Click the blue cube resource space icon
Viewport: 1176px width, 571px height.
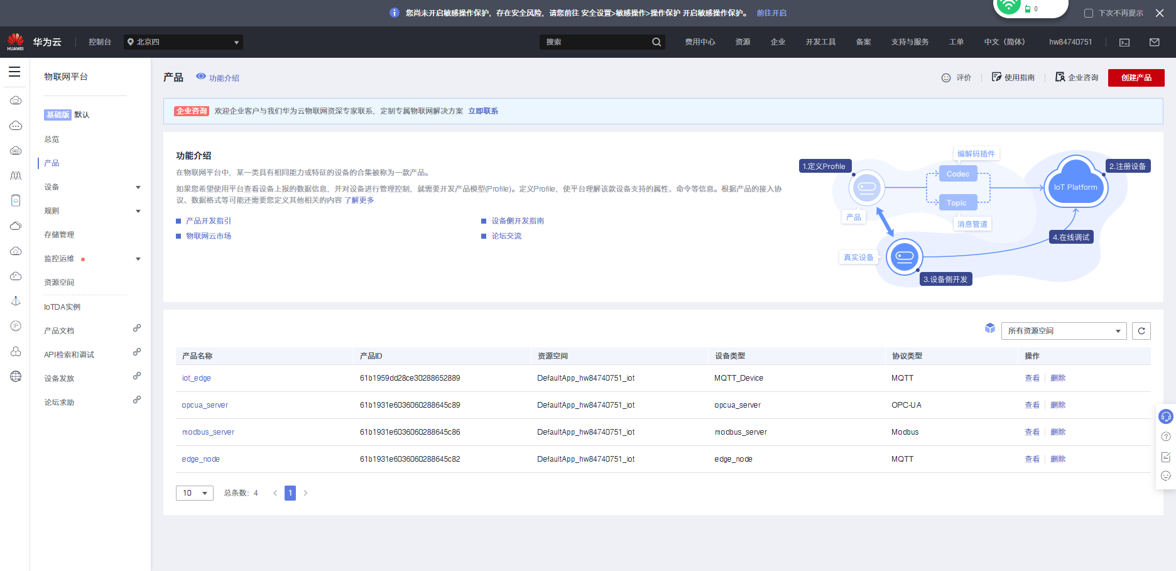pyautogui.click(x=990, y=328)
